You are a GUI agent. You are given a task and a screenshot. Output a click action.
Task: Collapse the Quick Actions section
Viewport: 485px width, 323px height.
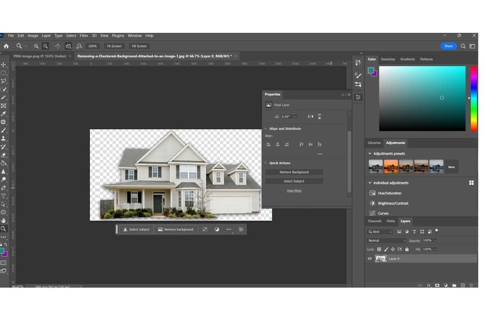(x=266, y=163)
